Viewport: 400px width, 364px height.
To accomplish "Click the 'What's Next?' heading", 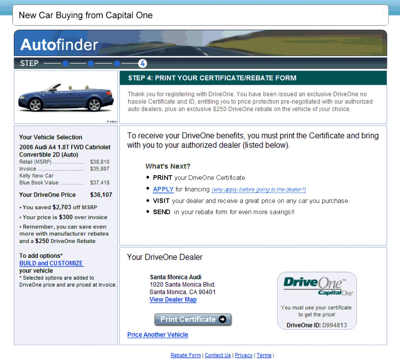I will point(168,166).
